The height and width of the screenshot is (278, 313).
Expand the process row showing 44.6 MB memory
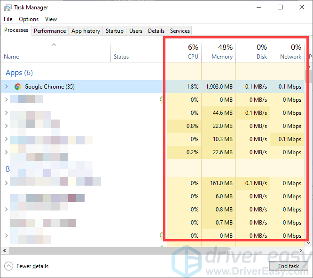point(7,113)
